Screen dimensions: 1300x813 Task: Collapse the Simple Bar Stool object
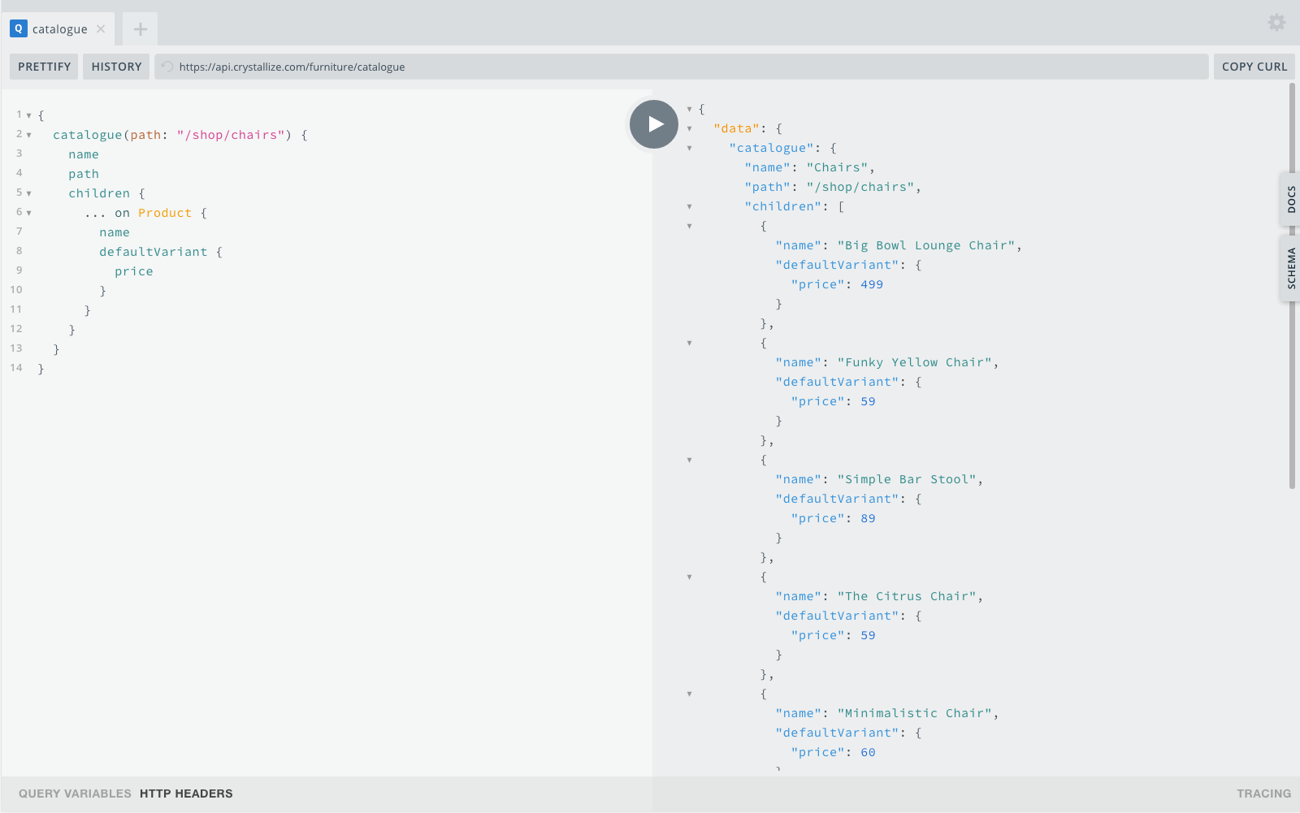point(690,460)
